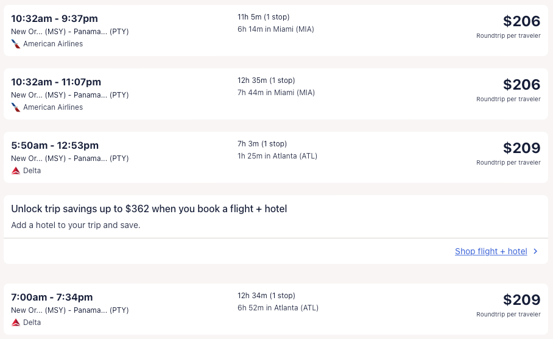
Task: Click the 6h 14m in Miami layover text
Action: (276, 29)
